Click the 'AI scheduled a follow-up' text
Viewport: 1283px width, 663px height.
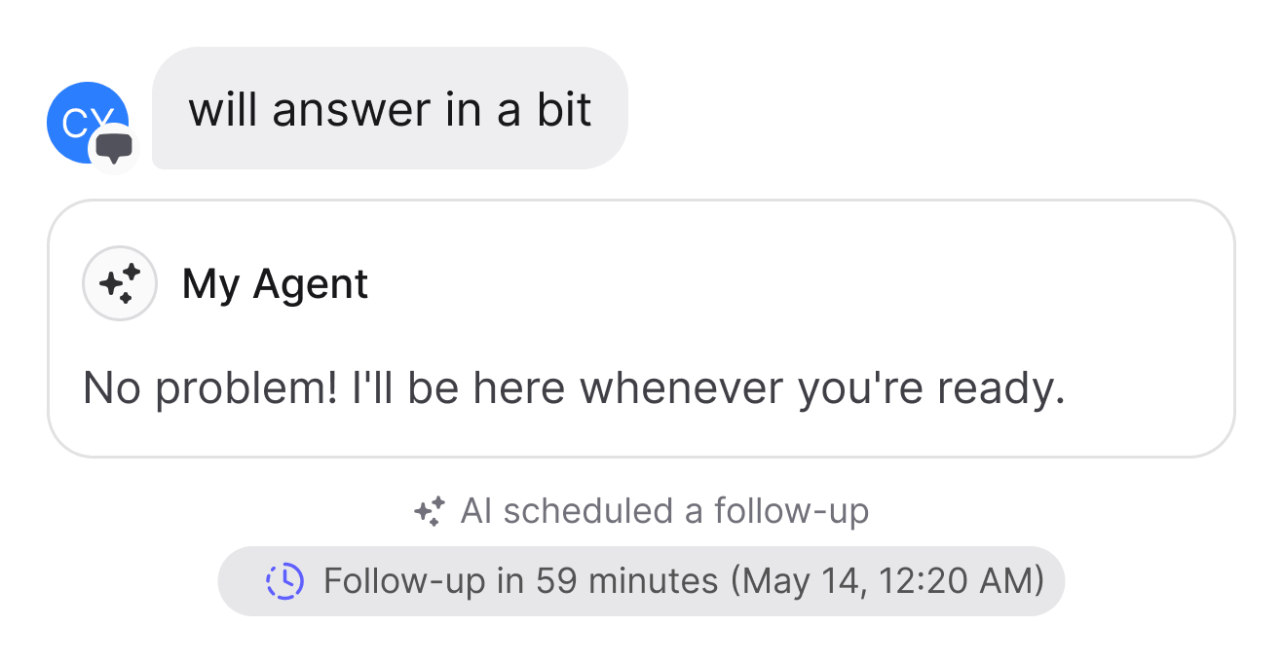pos(666,510)
